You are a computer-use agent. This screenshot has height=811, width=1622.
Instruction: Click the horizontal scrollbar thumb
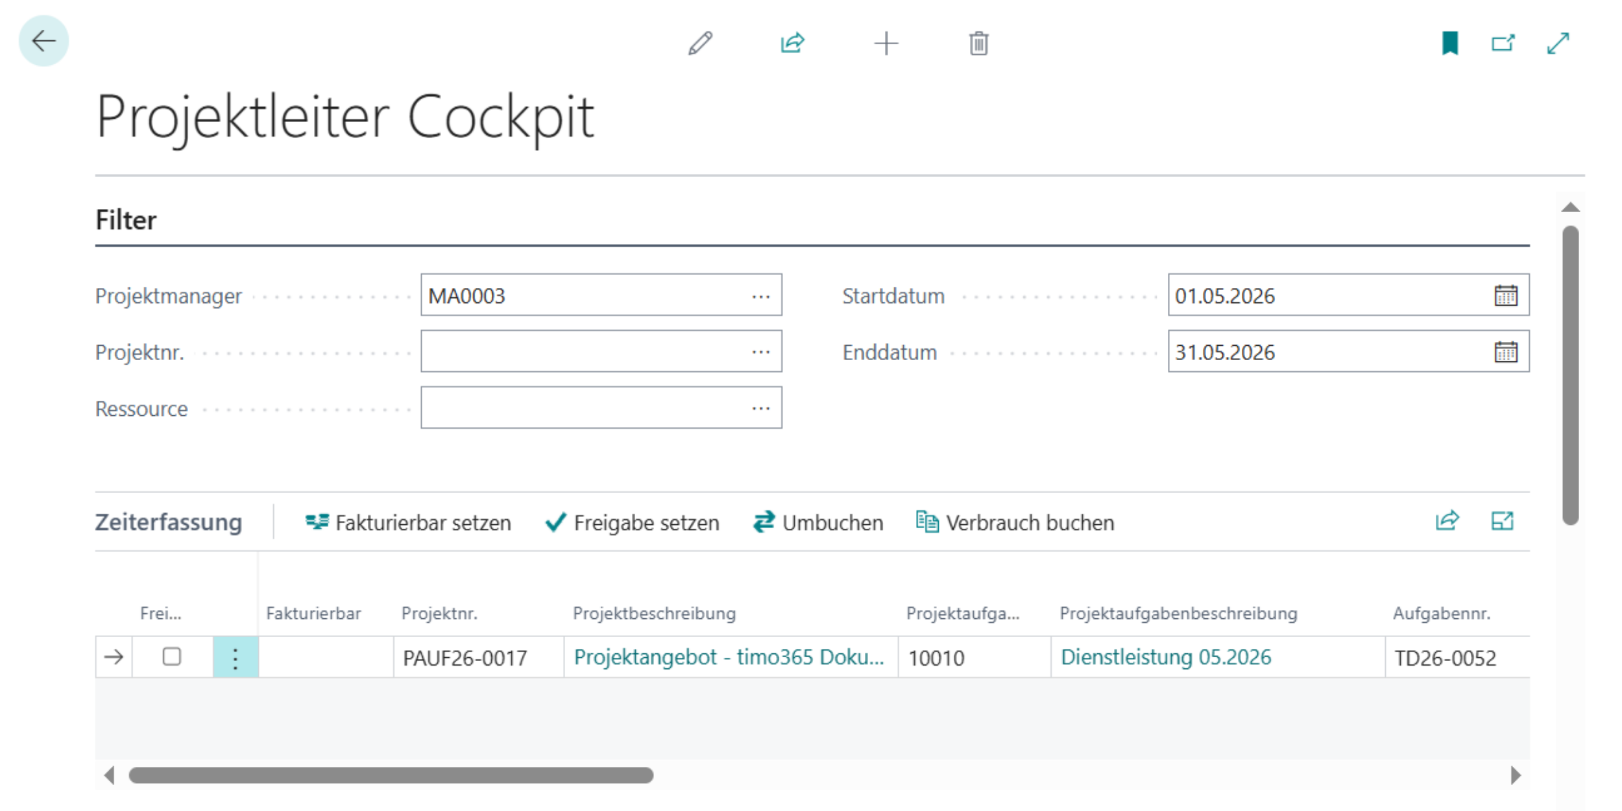(391, 775)
